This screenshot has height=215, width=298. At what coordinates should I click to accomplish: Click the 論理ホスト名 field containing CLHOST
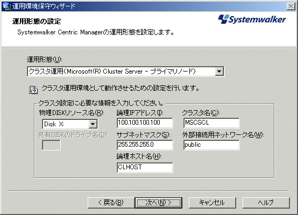(145, 167)
